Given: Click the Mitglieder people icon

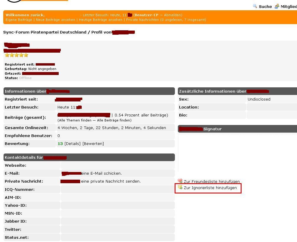Looking at the screenshot, I should coord(277,6).
